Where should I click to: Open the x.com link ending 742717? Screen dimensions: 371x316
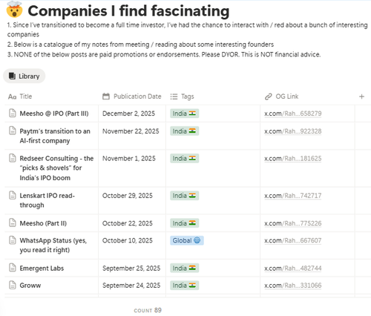(x=293, y=196)
